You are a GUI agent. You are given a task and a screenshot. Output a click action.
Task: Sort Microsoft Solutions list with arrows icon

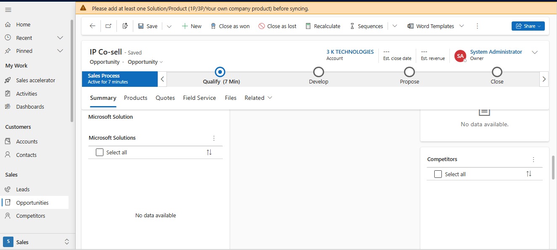tap(209, 152)
